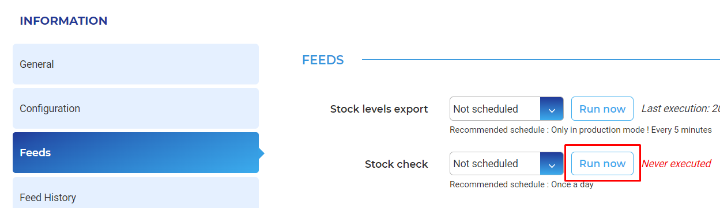
Task: Open the Stock check schedule select box
Action: tap(506, 164)
